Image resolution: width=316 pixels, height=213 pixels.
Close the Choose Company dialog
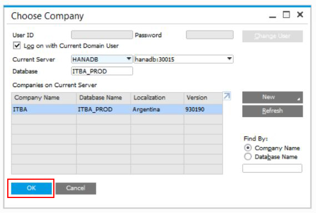click(300, 14)
